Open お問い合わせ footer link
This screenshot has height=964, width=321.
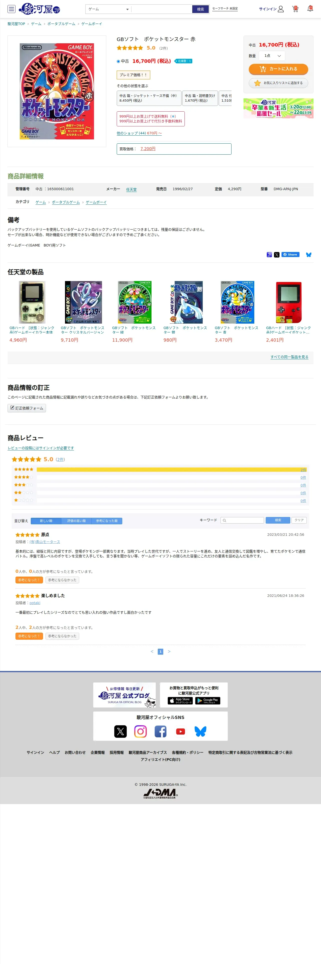(x=75, y=753)
